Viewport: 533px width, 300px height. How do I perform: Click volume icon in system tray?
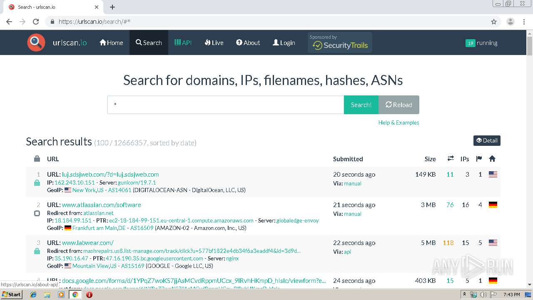tap(483, 295)
